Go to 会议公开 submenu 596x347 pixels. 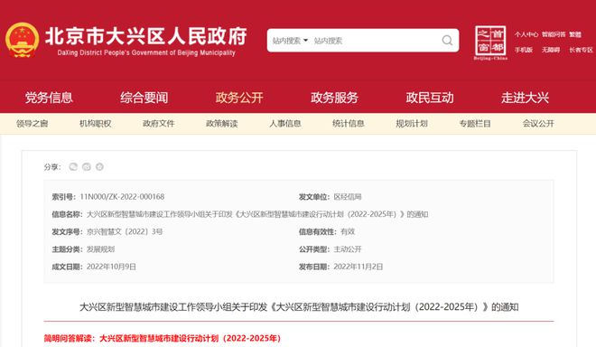pyautogui.click(x=538, y=123)
